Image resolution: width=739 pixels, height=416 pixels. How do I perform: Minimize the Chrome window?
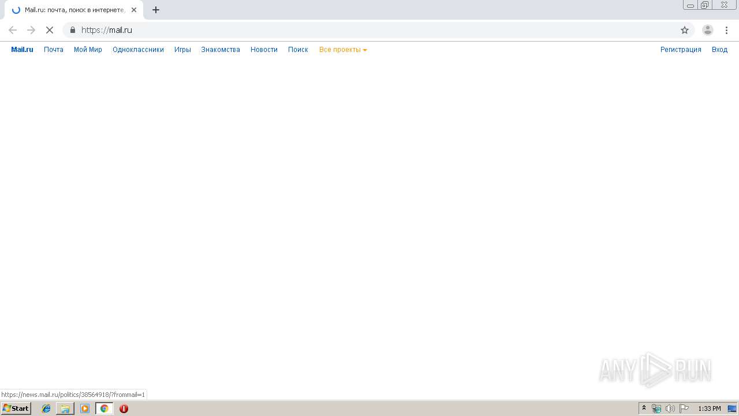tap(691, 5)
